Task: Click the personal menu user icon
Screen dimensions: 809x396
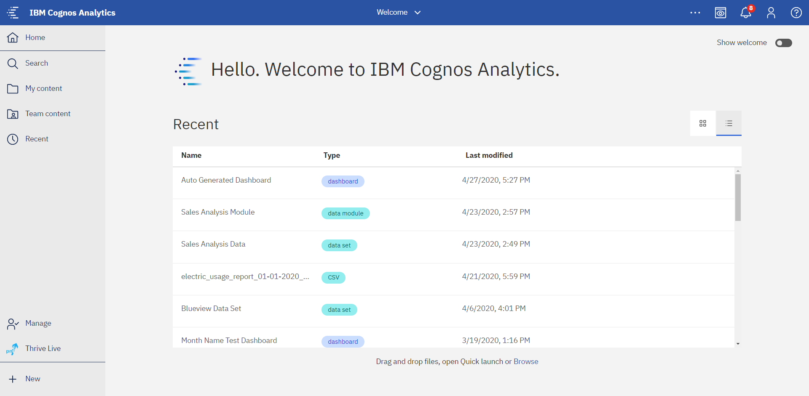Action: click(x=771, y=13)
